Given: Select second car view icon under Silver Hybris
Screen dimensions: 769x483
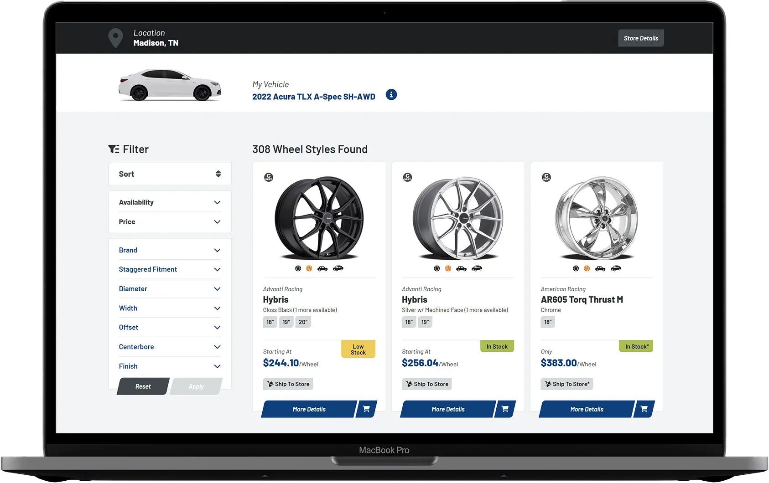Looking at the screenshot, I should pyautogui.click(x=477, y=268).
